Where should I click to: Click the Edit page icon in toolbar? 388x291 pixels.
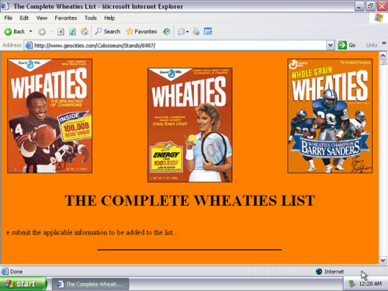(x=208, y=32)
